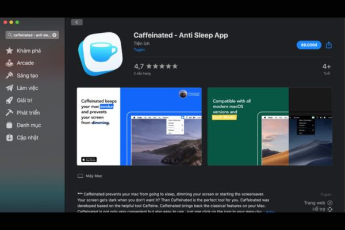Open the Trang web developer website link

coord(315,203)
